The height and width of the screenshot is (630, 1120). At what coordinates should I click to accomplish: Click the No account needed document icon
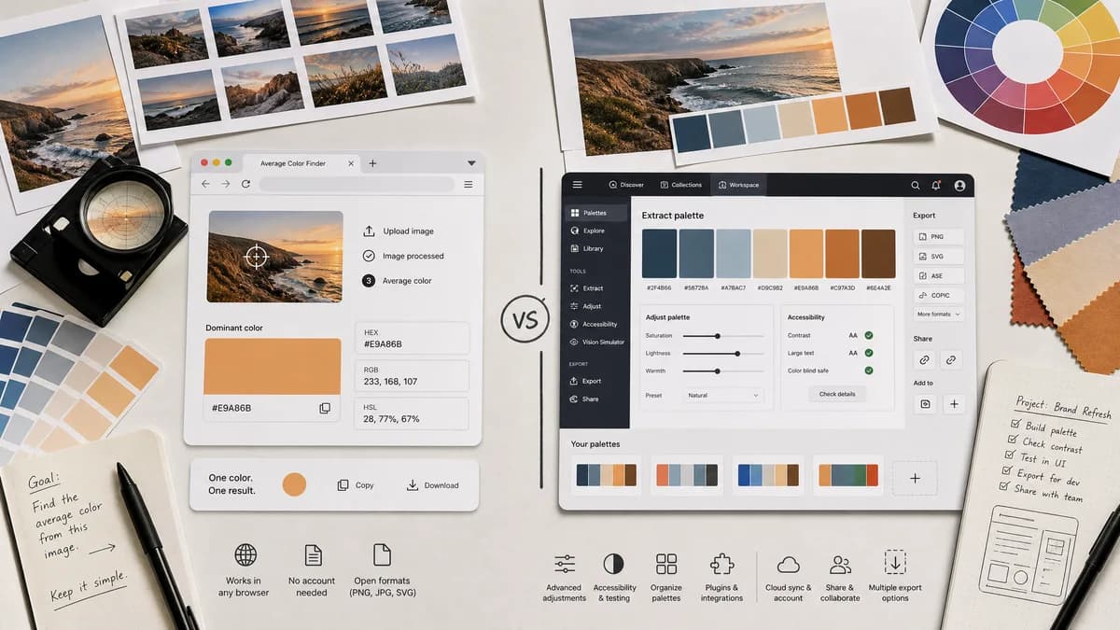pyautogui.click(x=312, y=555)
